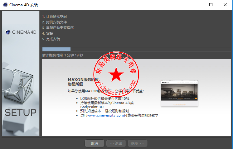This screenshot has width=233, height=149.
Task: Minimize the installer window
Action: [197, 5]
